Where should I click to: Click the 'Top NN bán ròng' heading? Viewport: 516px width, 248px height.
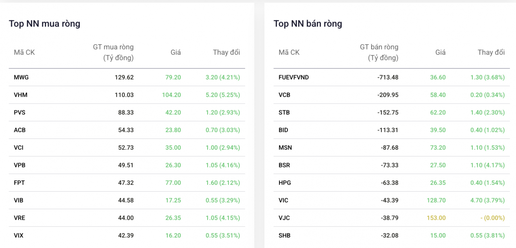pyautogui.click(x=308, y=24)
